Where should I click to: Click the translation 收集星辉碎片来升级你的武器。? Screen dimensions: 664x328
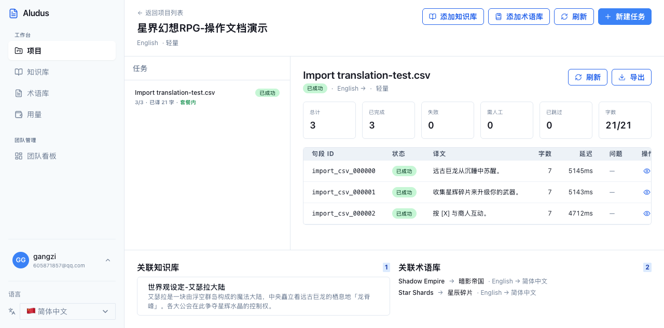coord(477,192)
